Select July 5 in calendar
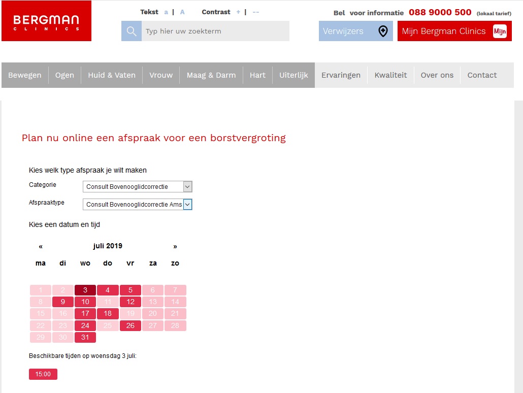523x393 pixels. coord(130,290)
